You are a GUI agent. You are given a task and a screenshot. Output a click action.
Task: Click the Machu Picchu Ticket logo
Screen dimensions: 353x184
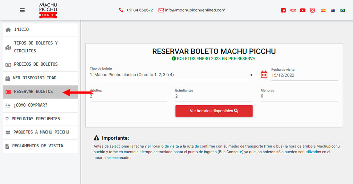[x=48, y=10]
